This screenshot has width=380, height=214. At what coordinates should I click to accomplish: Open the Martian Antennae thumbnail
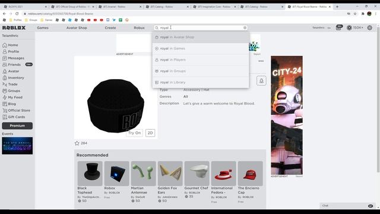click(143, 174)
